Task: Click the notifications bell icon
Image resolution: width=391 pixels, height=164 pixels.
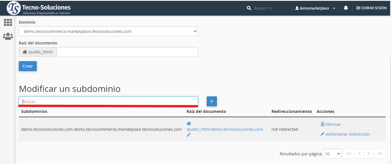Action: click(346, 8)
